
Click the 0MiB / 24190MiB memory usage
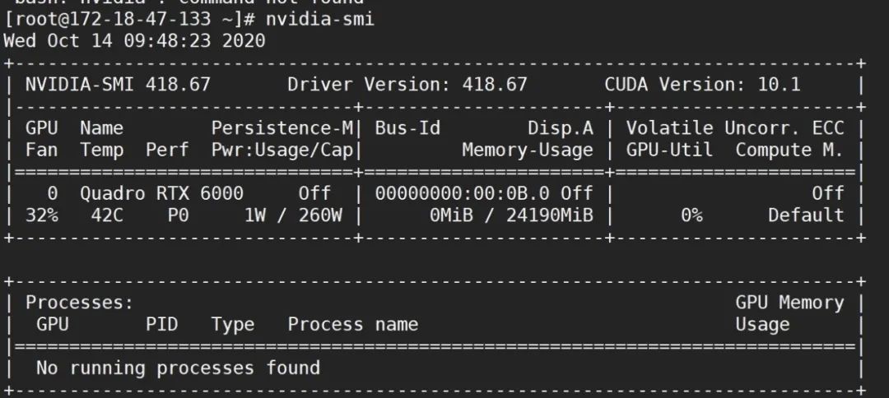click(511, 215)
